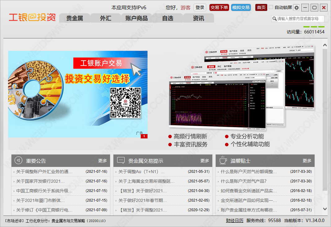This screenshot has width=331, height=227.
Task: Go to 首页
Action: pos(261,8)
